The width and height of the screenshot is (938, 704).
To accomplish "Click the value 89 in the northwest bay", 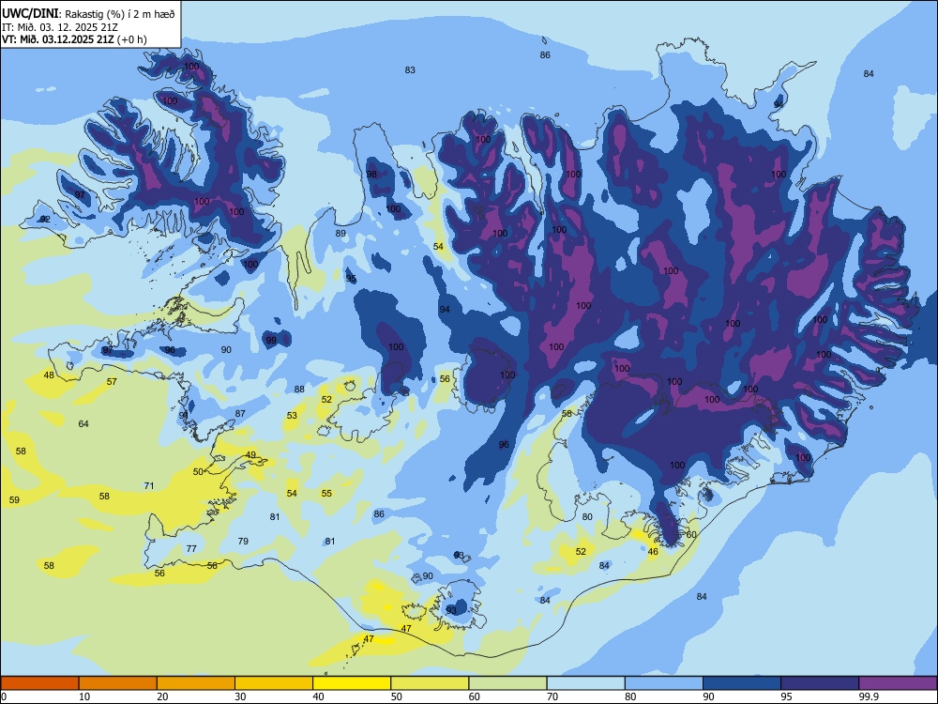I will pyautogui.click(x=340, y=234).
